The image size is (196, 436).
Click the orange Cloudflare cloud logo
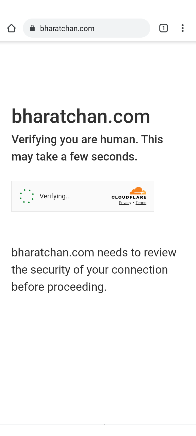click(138, 191)
